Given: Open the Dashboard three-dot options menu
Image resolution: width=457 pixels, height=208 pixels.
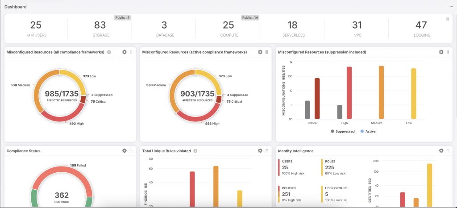Looking at the screenshot, I should [451, 7].
